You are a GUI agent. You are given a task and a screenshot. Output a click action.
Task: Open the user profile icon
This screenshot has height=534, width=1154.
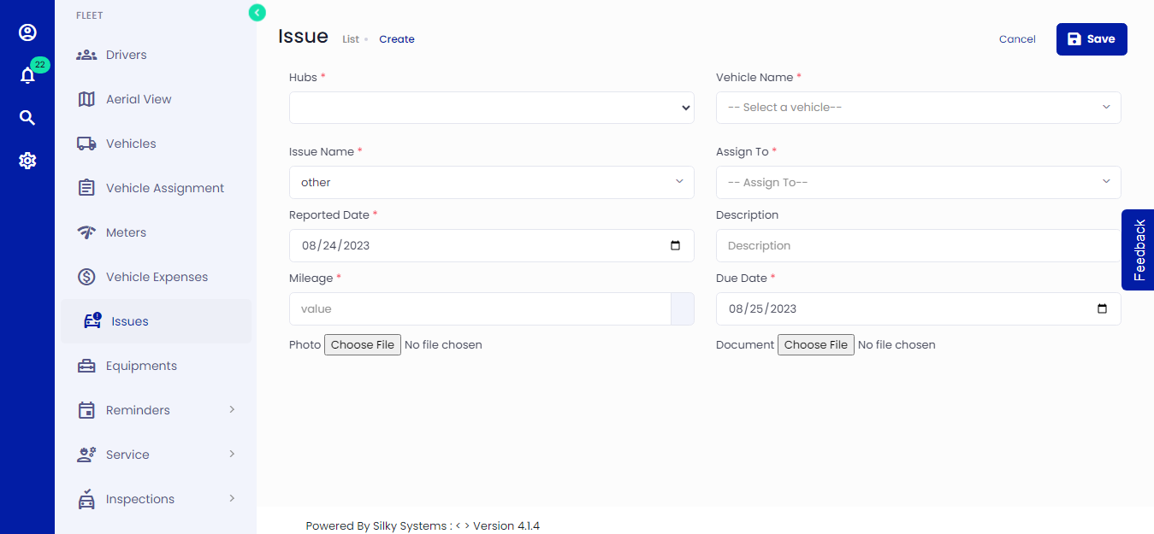pyautogui.click(x=27, y=32)
